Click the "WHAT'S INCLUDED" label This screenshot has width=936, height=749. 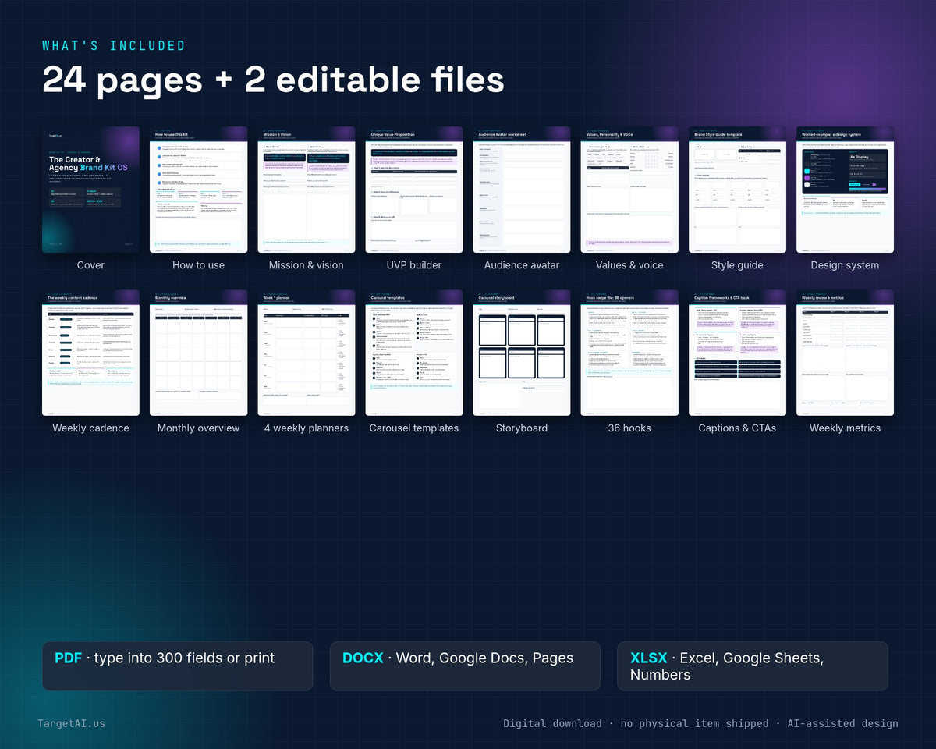pyautogui.click(x=114, y=45)
